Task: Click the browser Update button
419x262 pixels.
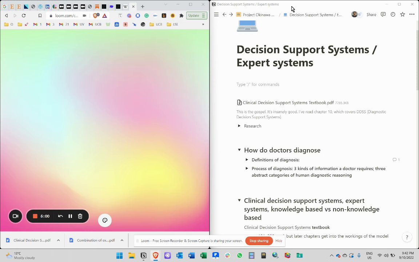Action: 197,16
